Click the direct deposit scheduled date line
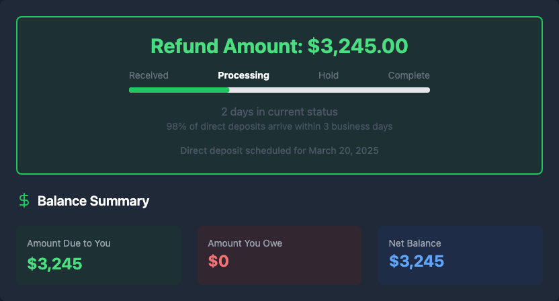The height and width of the screenshot is (301, 559). click(279, 150)
